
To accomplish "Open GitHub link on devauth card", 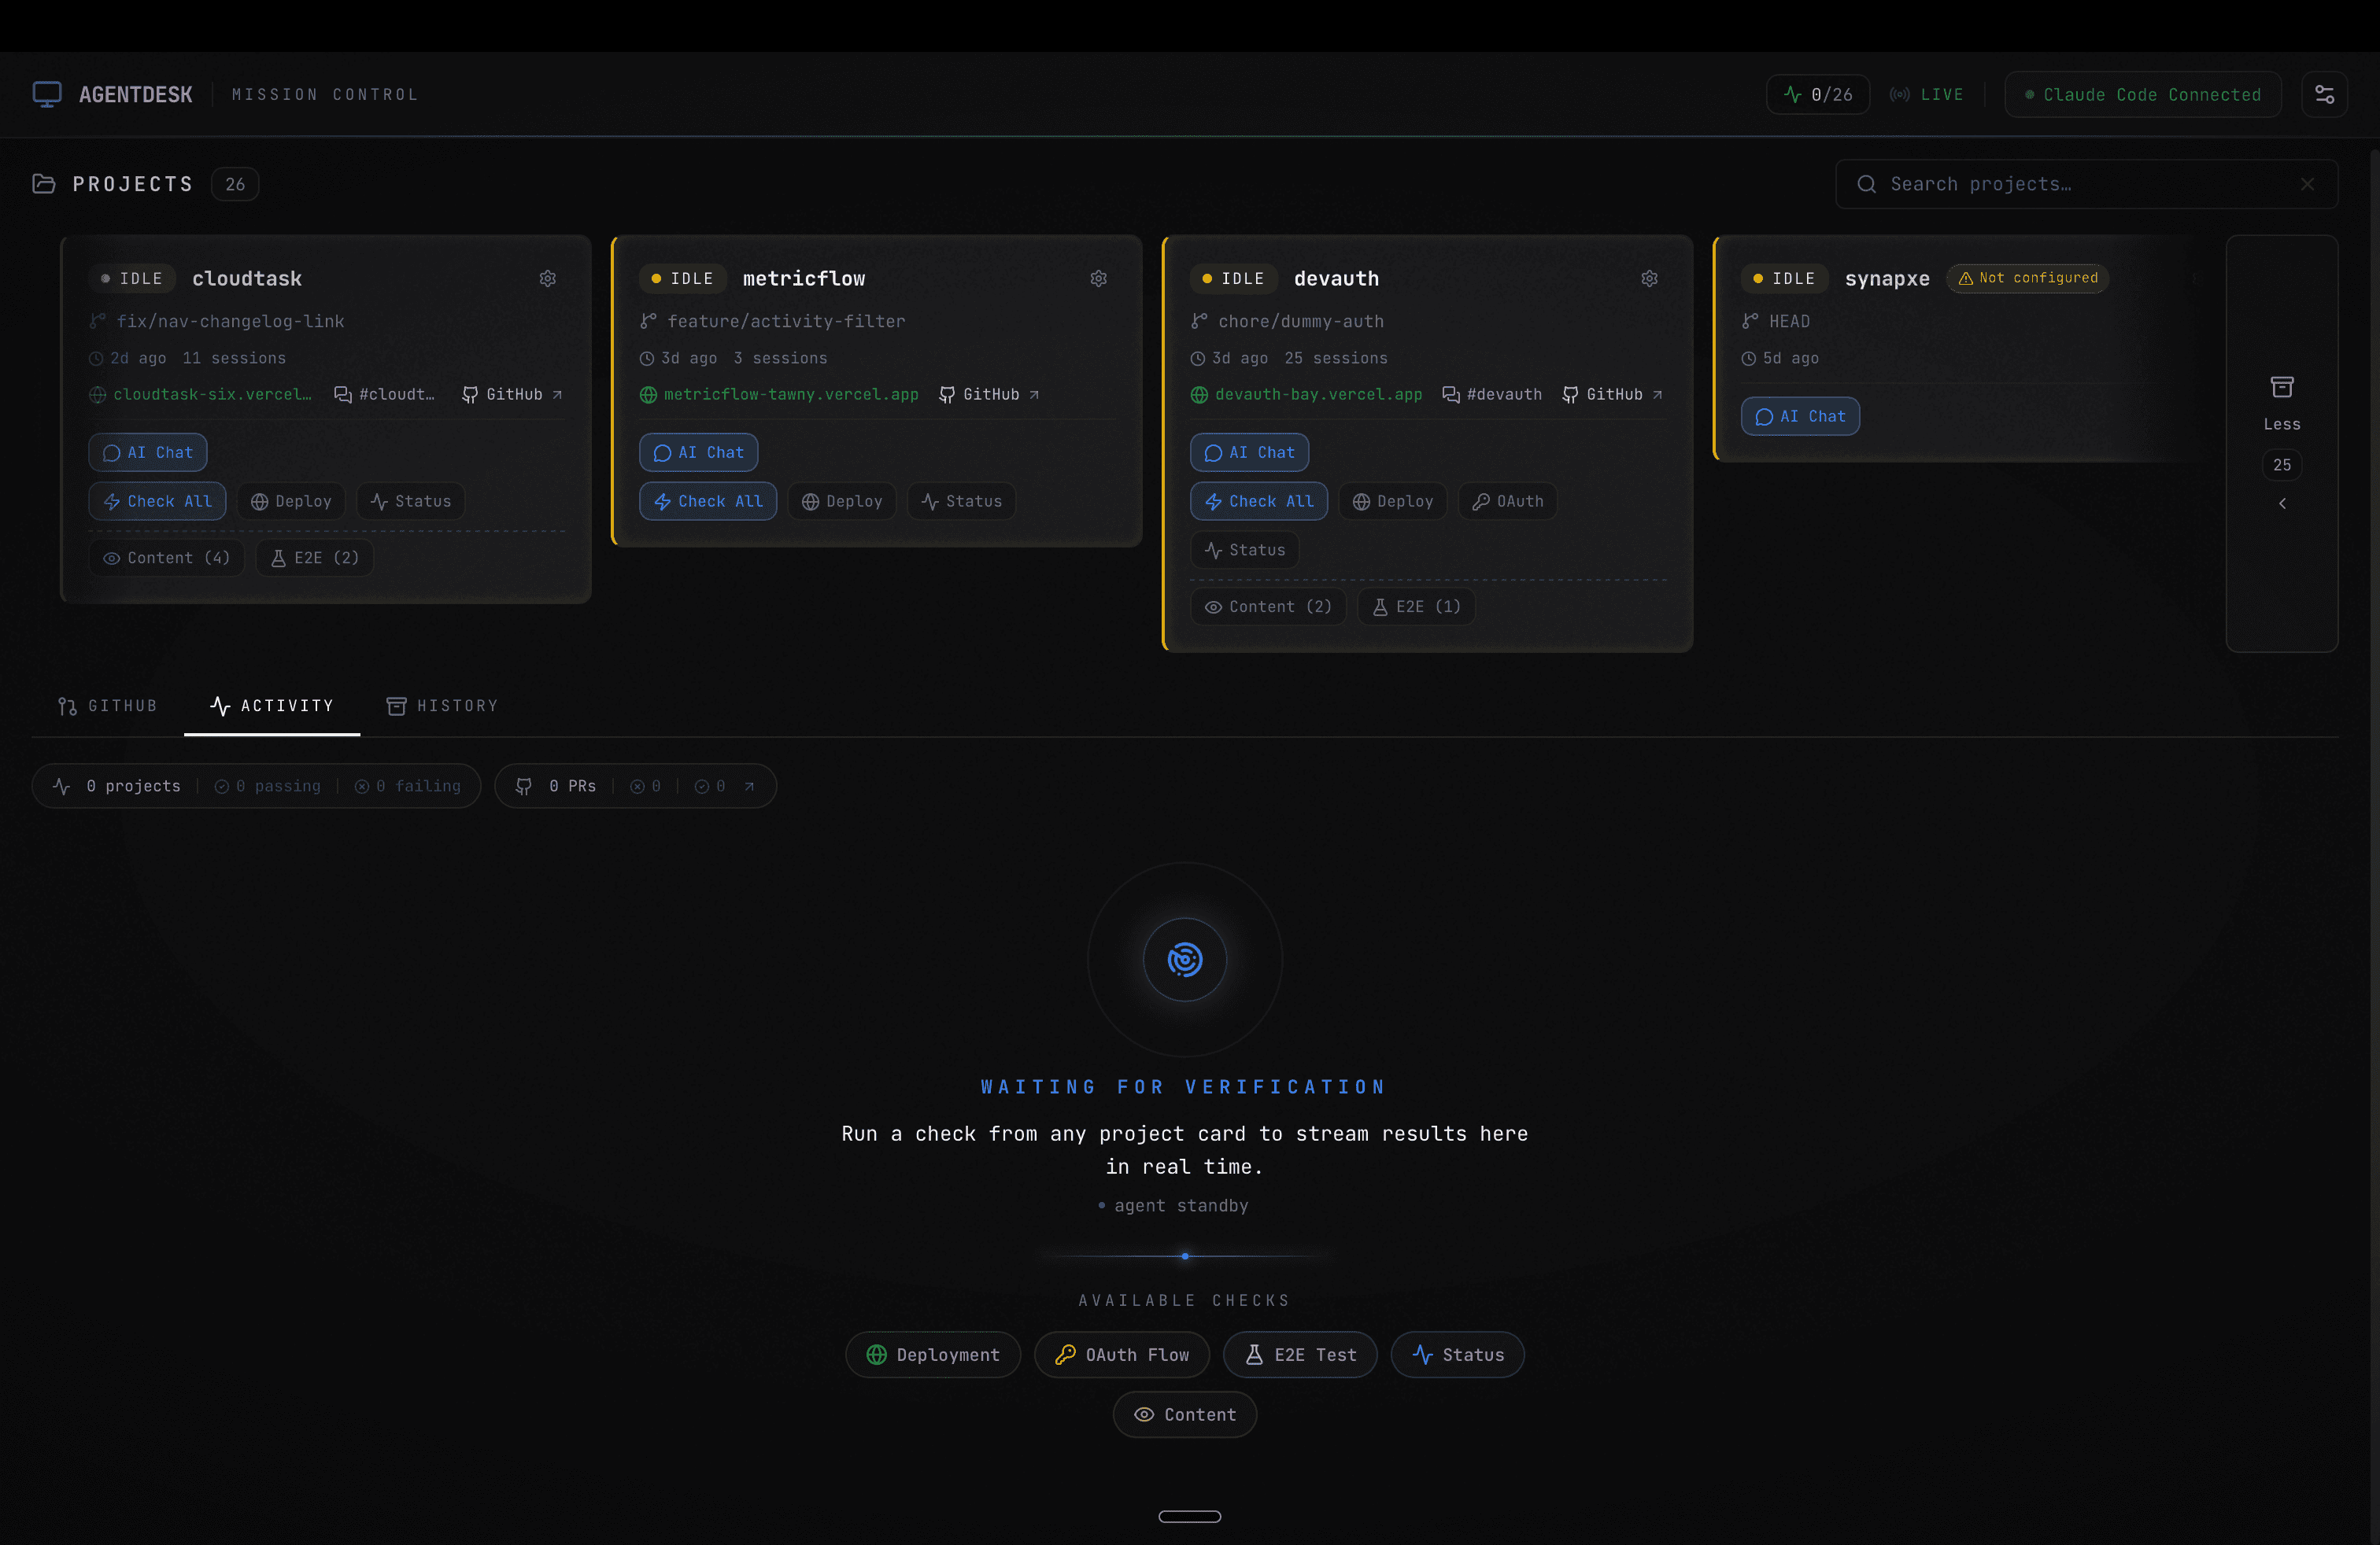I will (1613, 395).
